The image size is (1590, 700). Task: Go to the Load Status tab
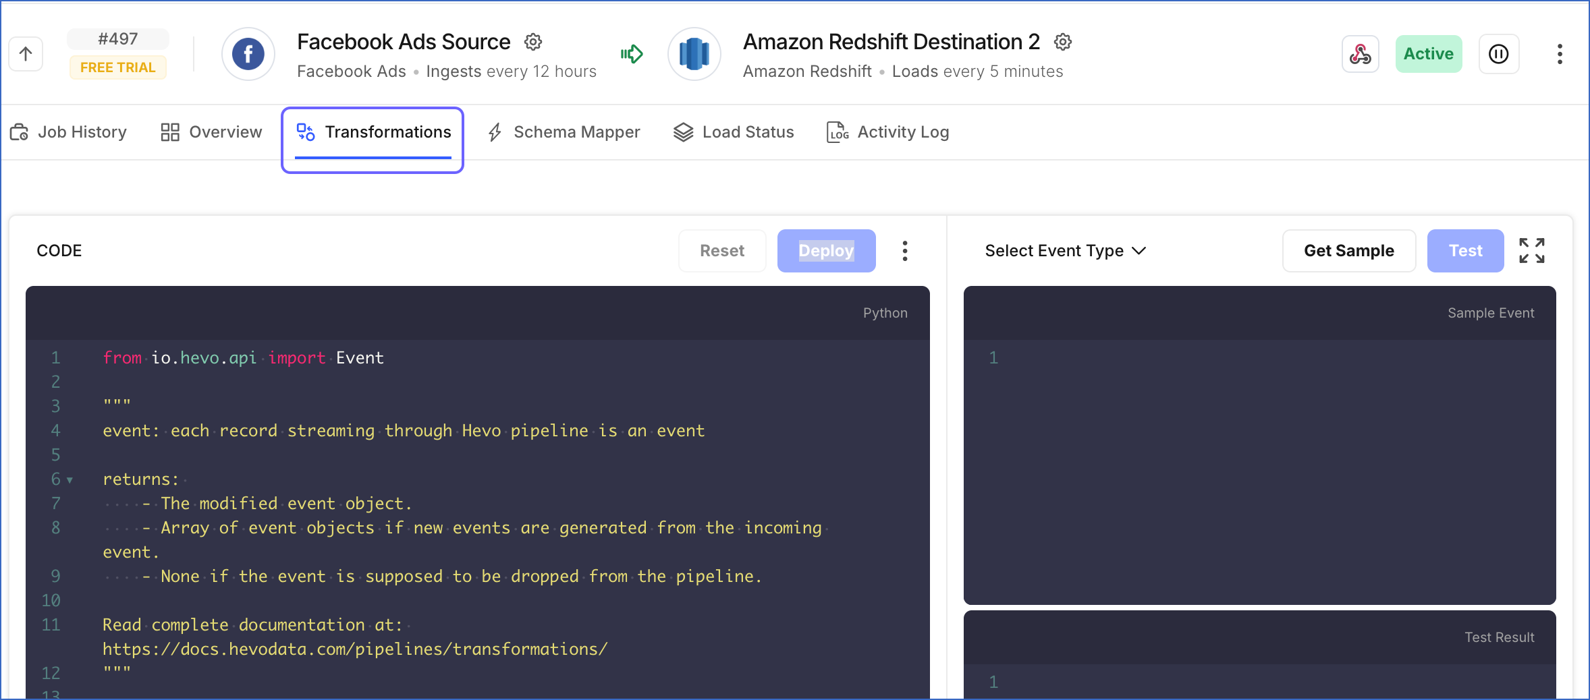(734, 132)
